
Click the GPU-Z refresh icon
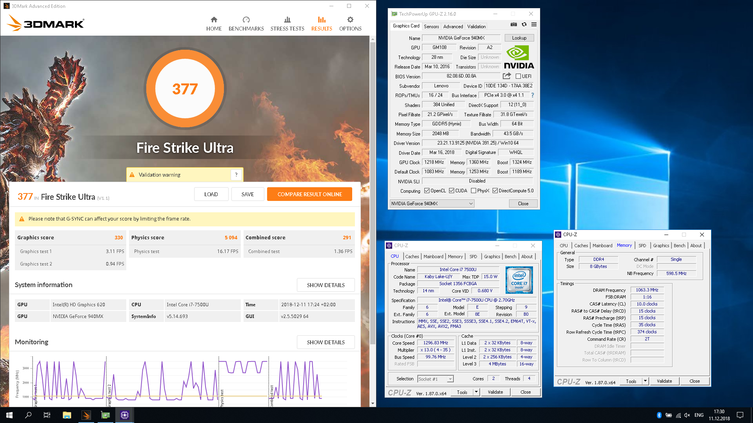pyautogui.click(x=524, y=24)
